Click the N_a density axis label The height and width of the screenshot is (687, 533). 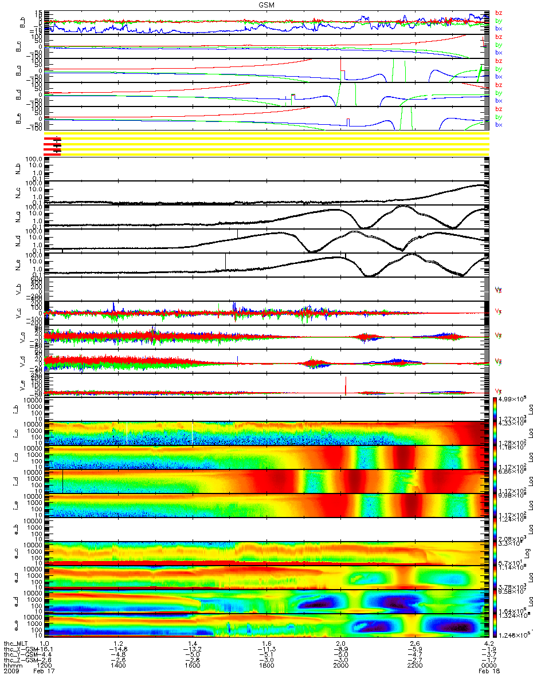click(x=17, y=217)
